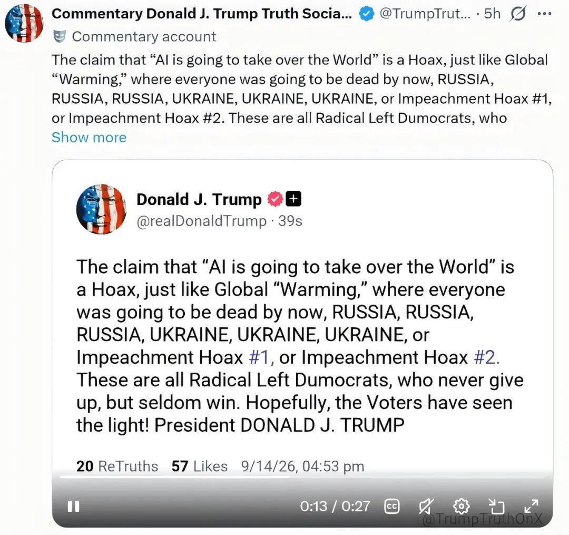Image resolution: width=569 pixels, height=535 pixels.
Task: Expand post with Show more
Action: [89, 138]
